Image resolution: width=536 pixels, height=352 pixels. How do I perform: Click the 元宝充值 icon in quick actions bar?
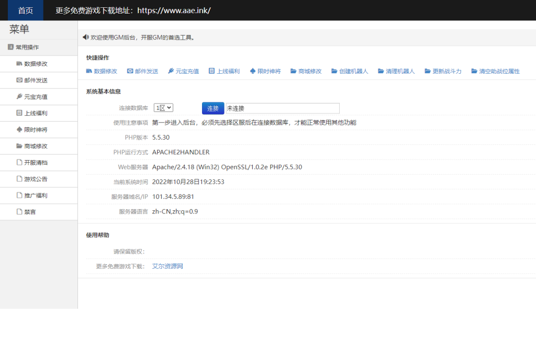coord(171,71)
